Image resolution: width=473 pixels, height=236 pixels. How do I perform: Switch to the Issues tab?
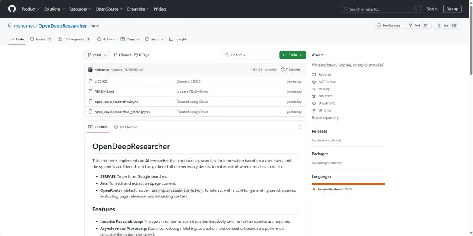pyautogui.click(x=41, y=39)
